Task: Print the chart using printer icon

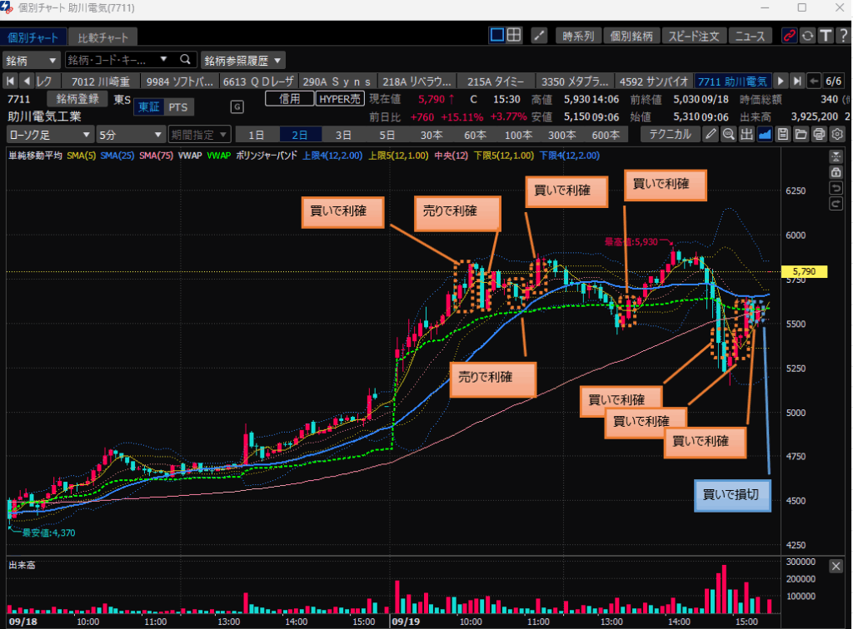Action: (819, 135)
